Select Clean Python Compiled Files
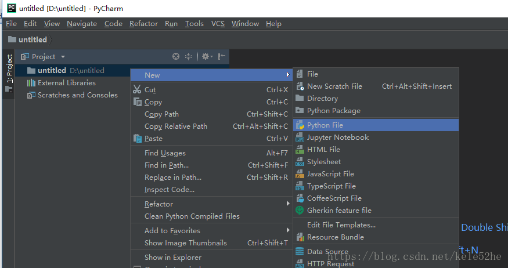Image resolution: width=508 pixels, height=268 pixels. pos(211,216)
